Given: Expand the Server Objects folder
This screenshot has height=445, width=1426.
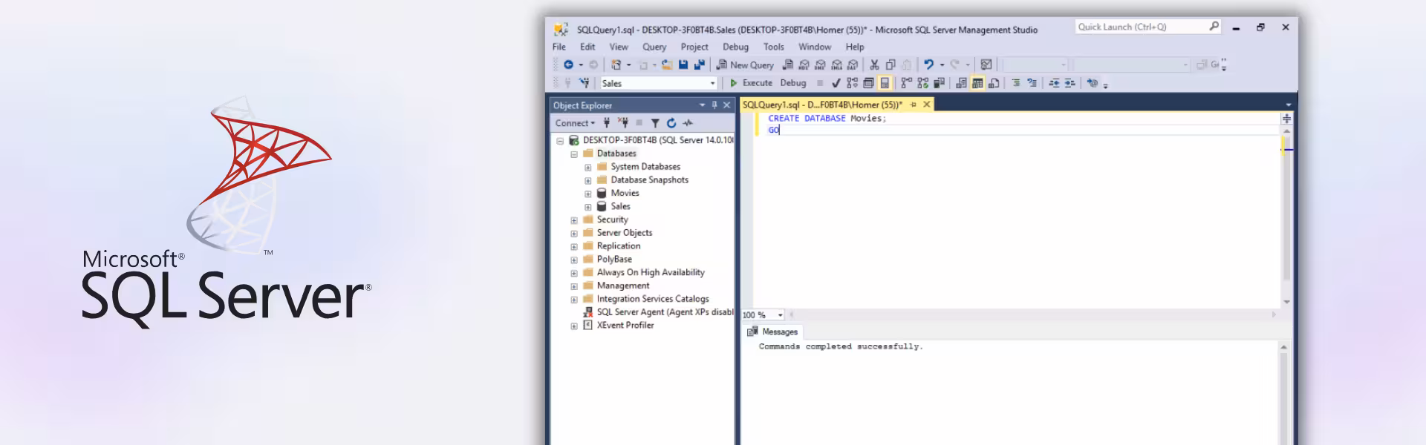Looking at the screenshot, I should tap(574, 234).
